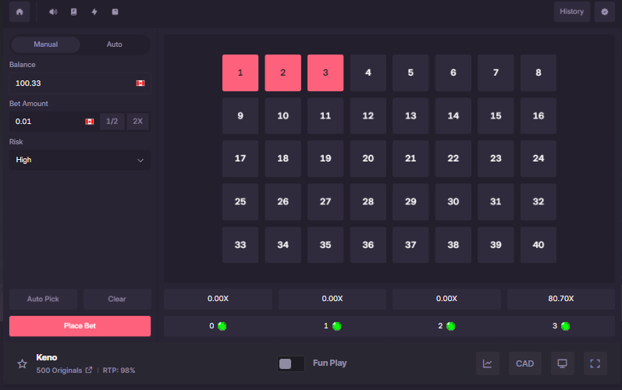Open the History panel
This screenshot has height=390, width=622.
pyautogui.click(x=571, y=12)
